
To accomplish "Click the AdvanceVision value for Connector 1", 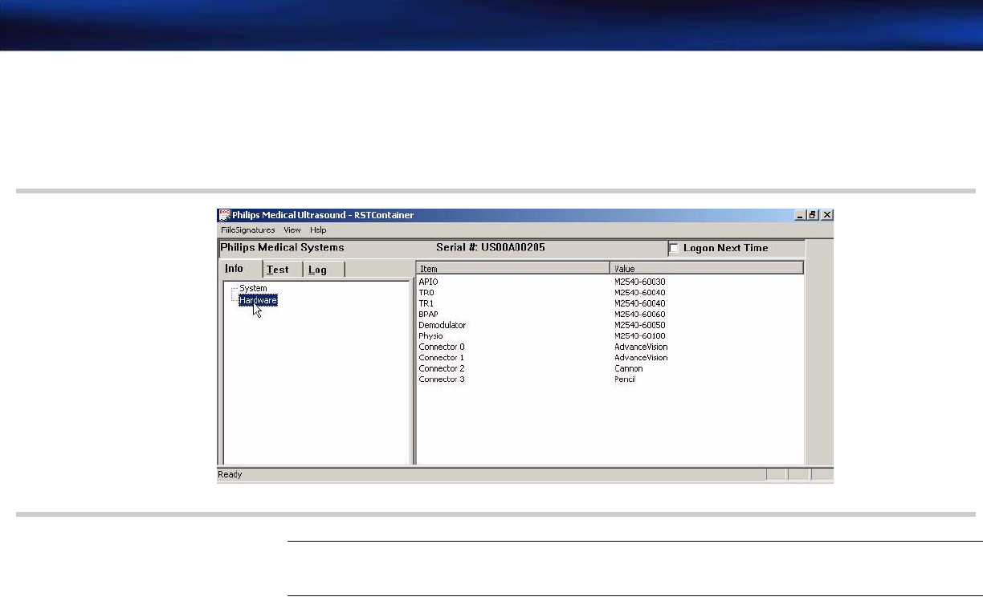I will point(641,358).
